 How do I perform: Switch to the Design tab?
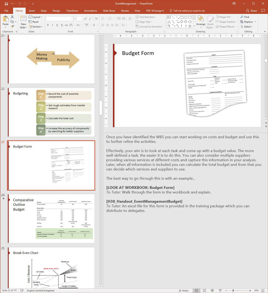pyautogui.click(x=56, y=11)
